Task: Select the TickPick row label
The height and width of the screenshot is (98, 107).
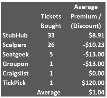Action: 14,83
